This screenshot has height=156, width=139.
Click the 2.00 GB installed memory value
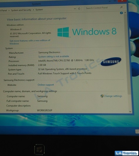[42, 65]
